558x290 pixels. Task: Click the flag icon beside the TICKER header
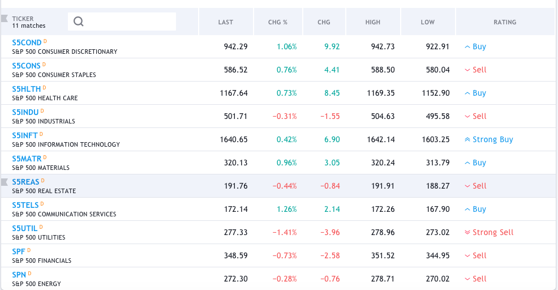coord(5,19)
